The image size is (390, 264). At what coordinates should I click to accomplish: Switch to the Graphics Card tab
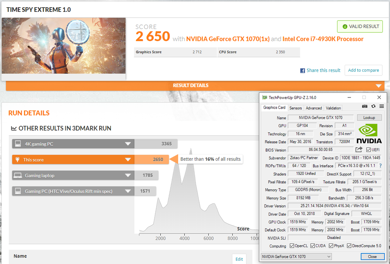pyautogui.click(x=274, y=107)
